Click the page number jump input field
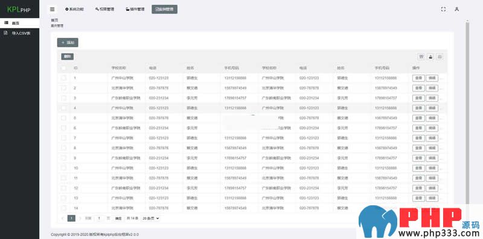 (99, 218)
